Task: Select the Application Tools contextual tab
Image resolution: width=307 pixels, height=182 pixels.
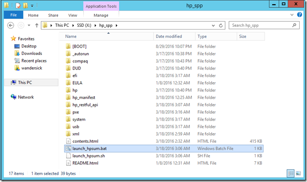Action: 101,6
